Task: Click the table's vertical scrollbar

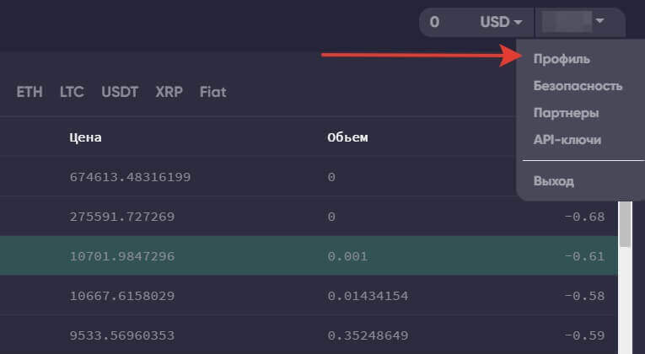Action: (x=626, y=228)
